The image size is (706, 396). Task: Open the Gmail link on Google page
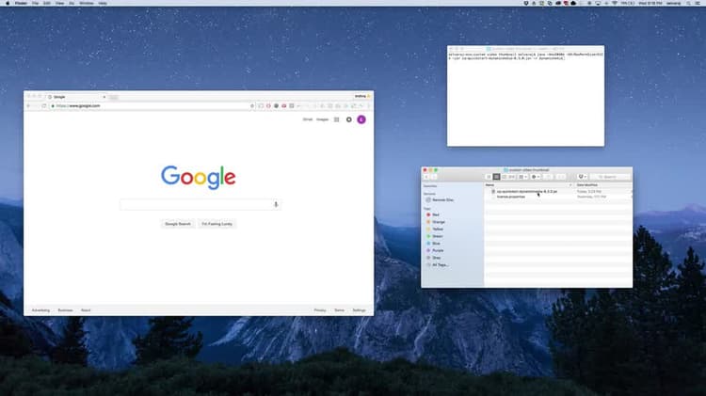[308, 119]
